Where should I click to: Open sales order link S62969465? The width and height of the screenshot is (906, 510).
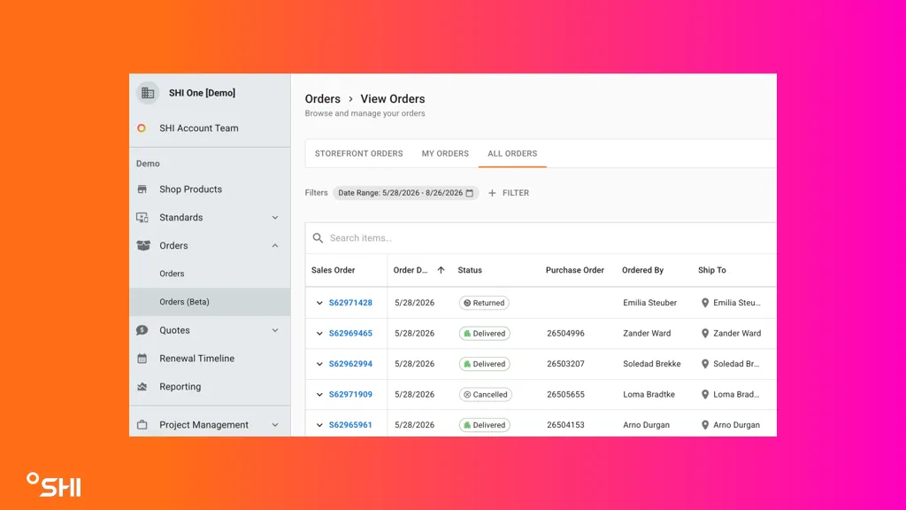click(350, 334)
